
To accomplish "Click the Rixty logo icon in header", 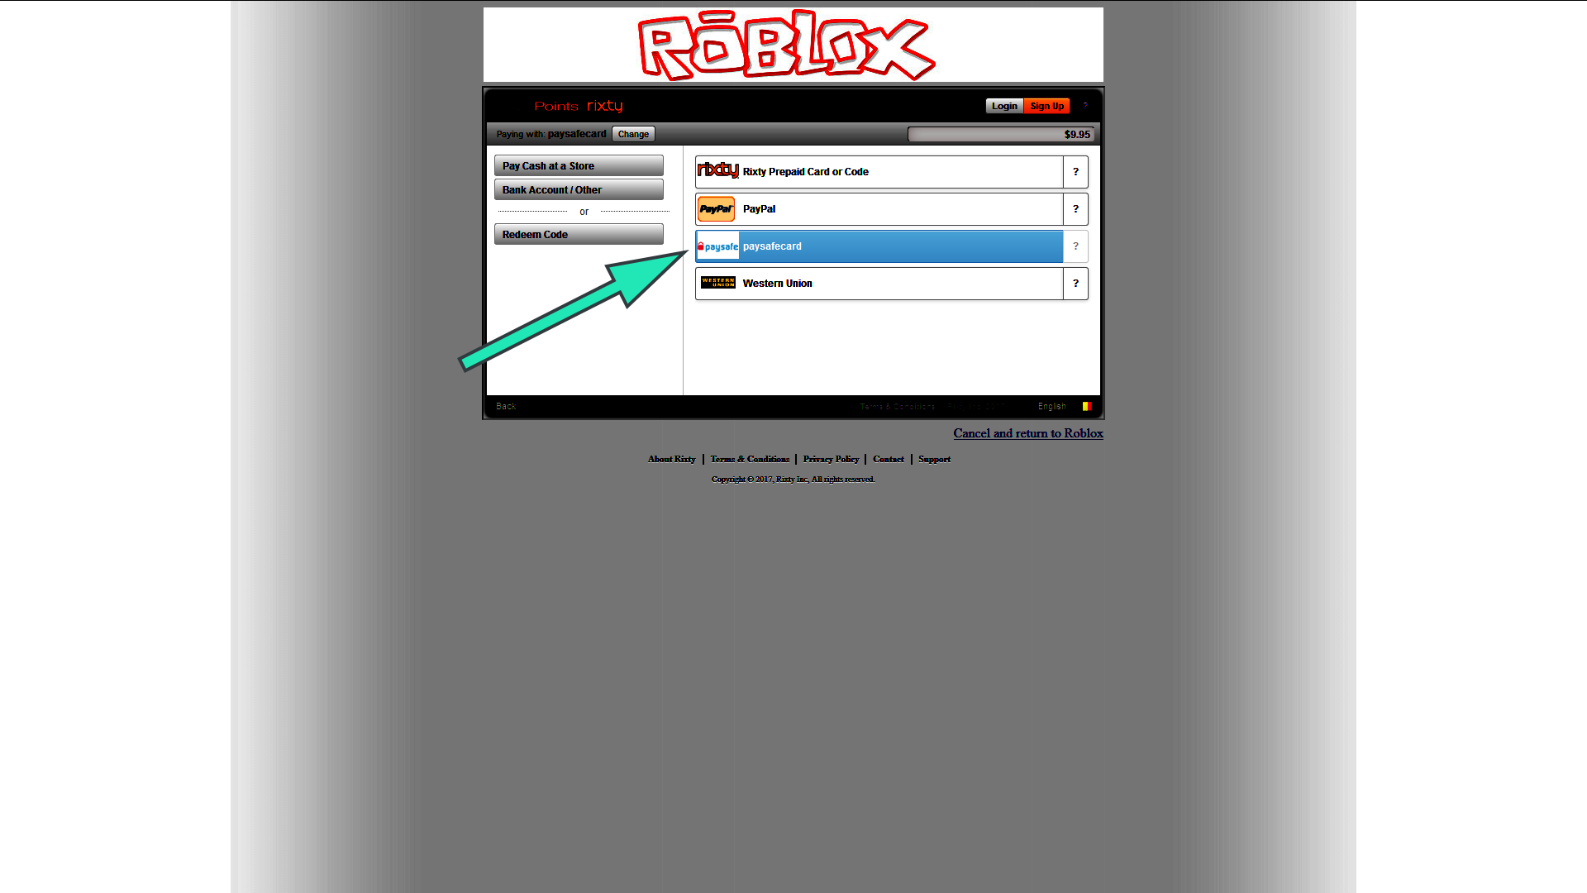I will pyautogui.click(x=604, y=106).
